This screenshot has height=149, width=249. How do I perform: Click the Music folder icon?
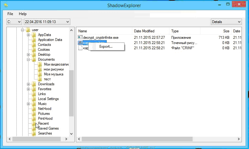point(34,104)
